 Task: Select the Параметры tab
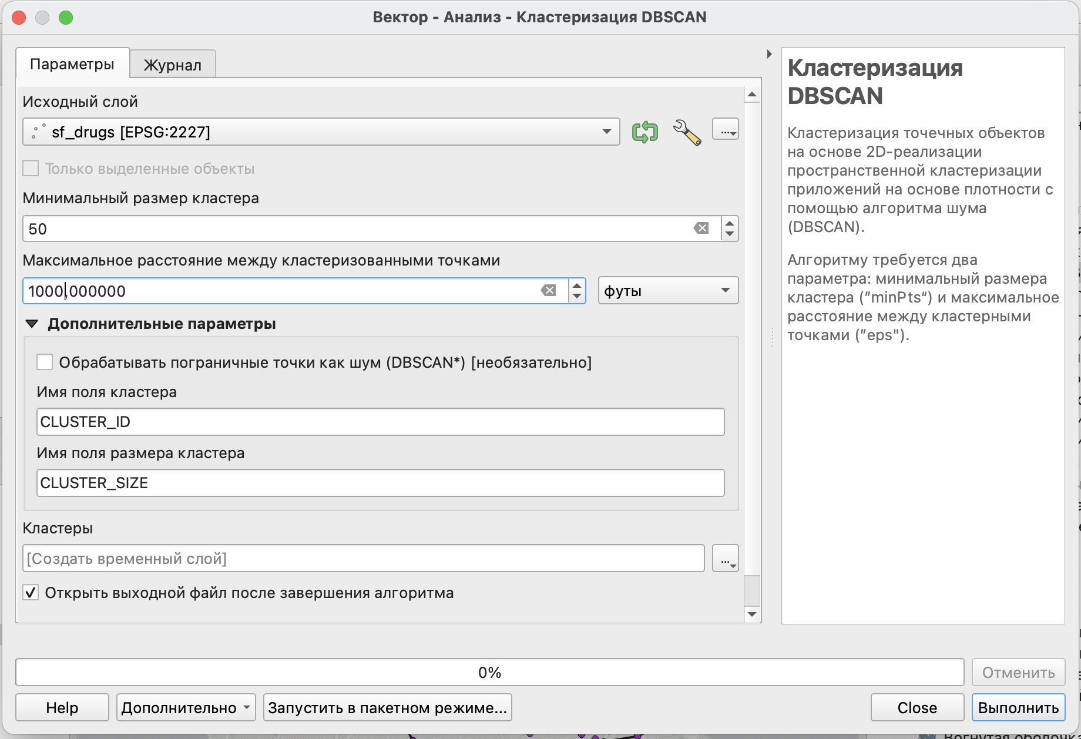click(72, 63)
